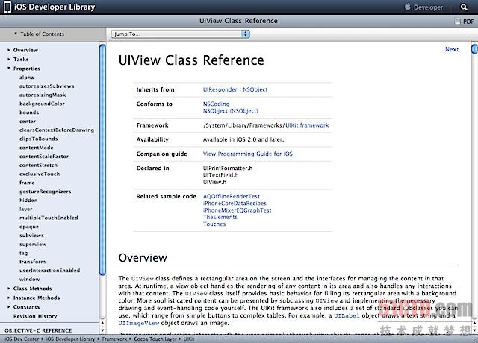This screenshot has width=478, height=343.
Task: Select contentStretch property
Action: click(38, 166)
